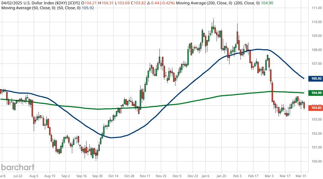
Task: Click the Sep 30 date axis label
Action: (x=97, y=176)
